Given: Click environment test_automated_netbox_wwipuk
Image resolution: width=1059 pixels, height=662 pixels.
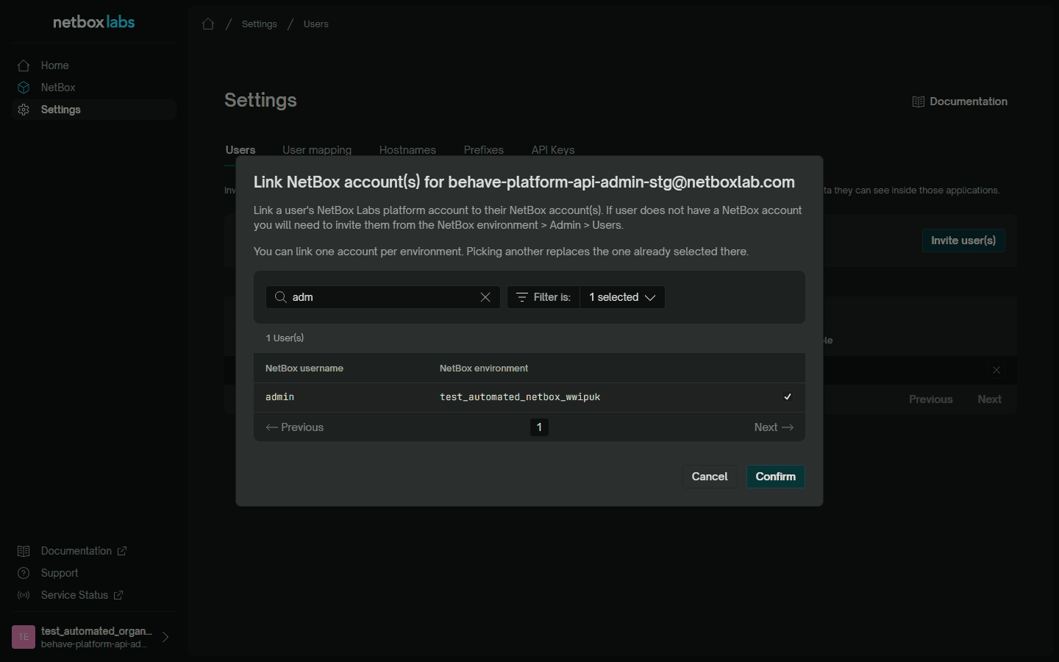Looking at the screenshot, I should [520, 397].
